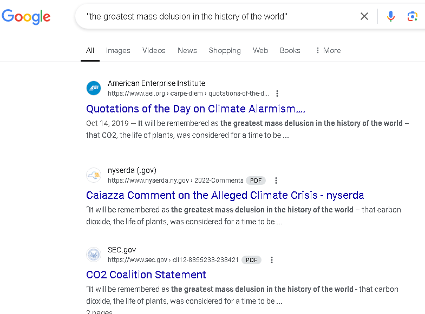425x314 pixels.
Task: Switch to the Web tab
Action: pos(260,51)
